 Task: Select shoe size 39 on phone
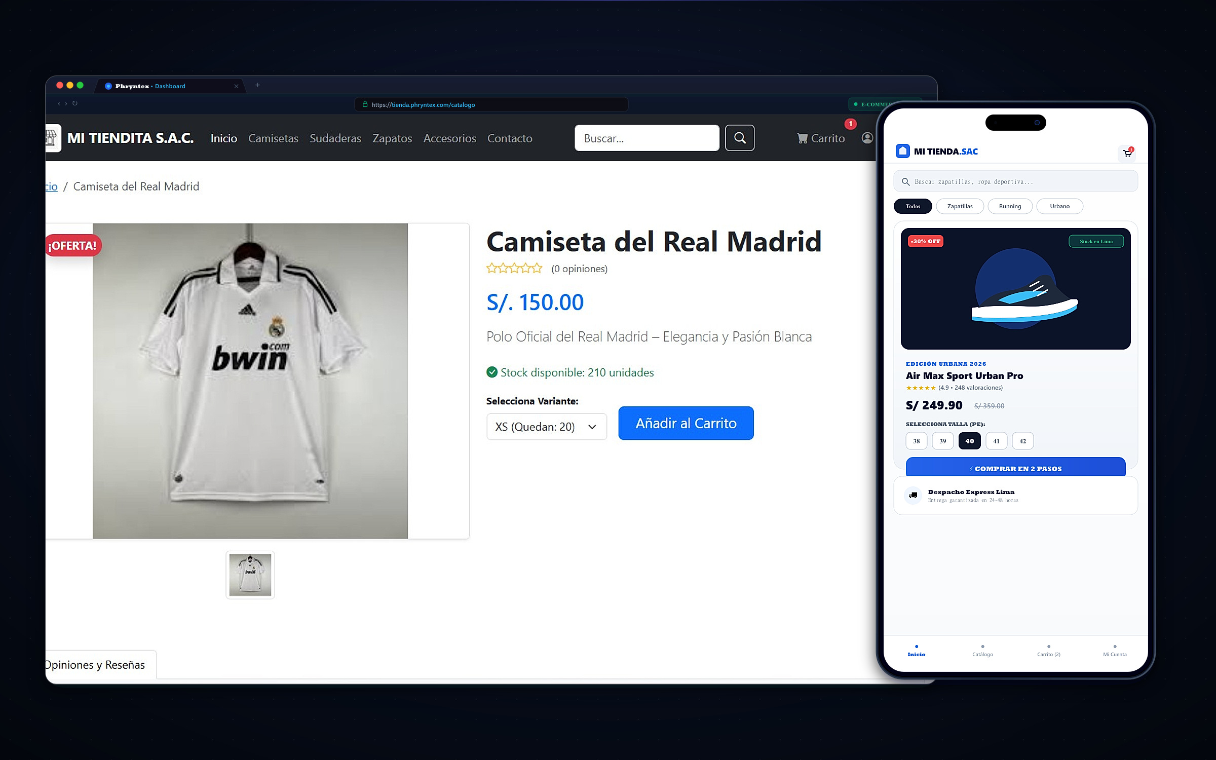click(942, 441)
